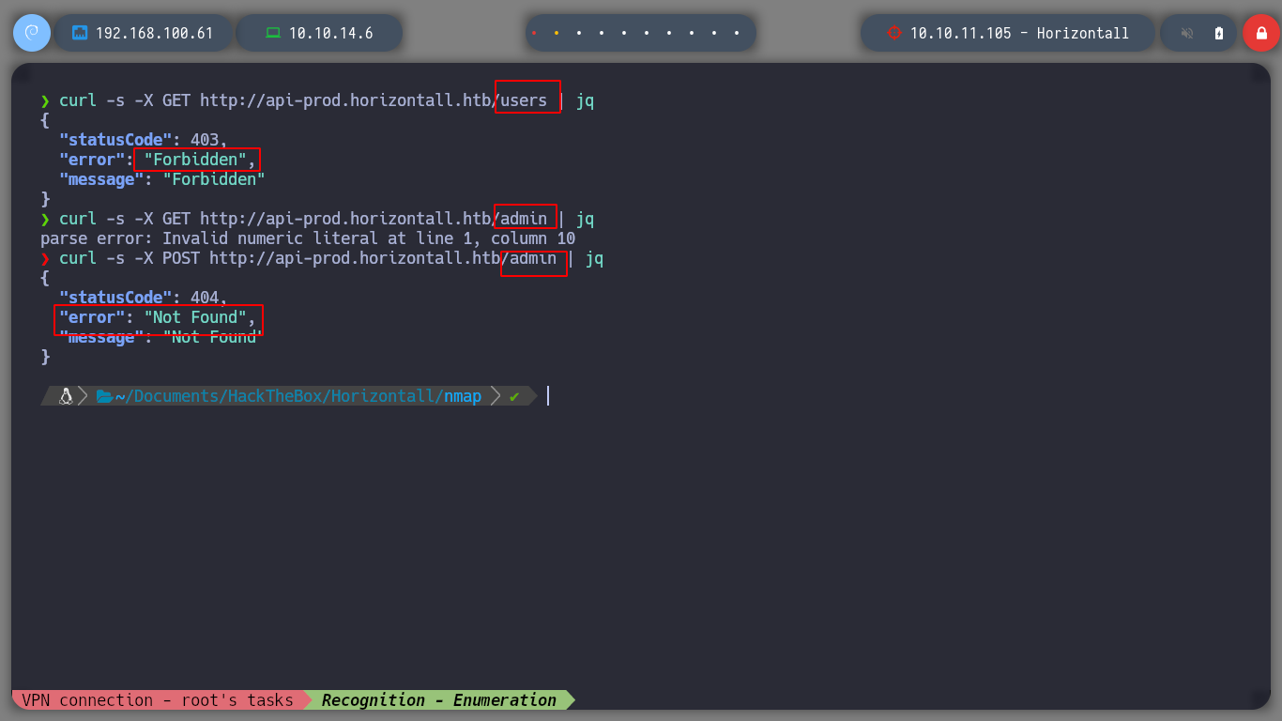Focus the terminal input cursor after the prompt

[548, 396]
